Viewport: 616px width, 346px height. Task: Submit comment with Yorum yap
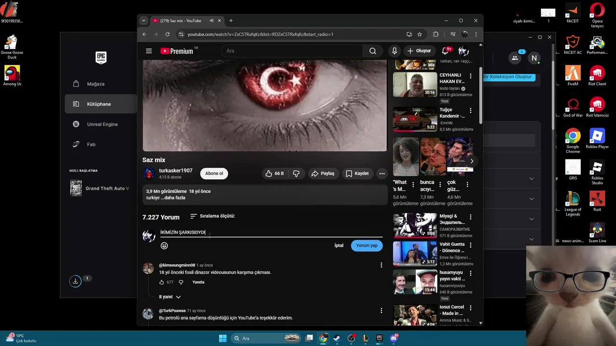click(x=367, y=246)
